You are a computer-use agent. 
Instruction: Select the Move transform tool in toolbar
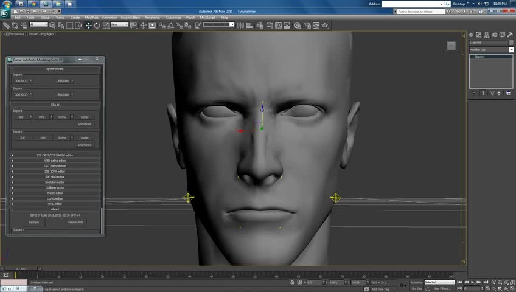(89, 25)
